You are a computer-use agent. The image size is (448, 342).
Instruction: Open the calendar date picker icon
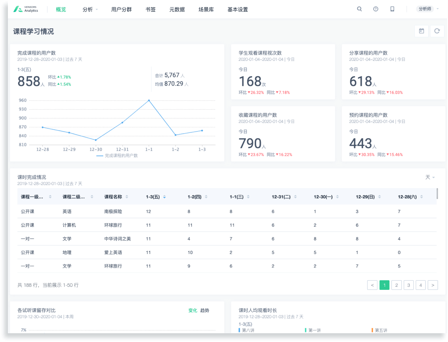point(421,31)
